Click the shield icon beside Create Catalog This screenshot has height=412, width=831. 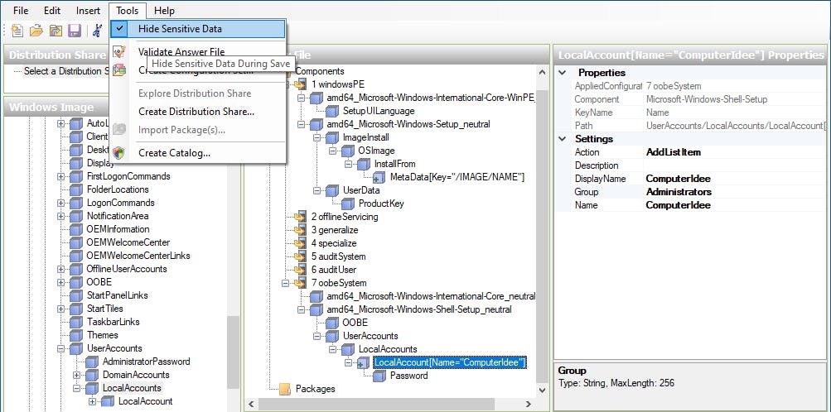[119, 153]
